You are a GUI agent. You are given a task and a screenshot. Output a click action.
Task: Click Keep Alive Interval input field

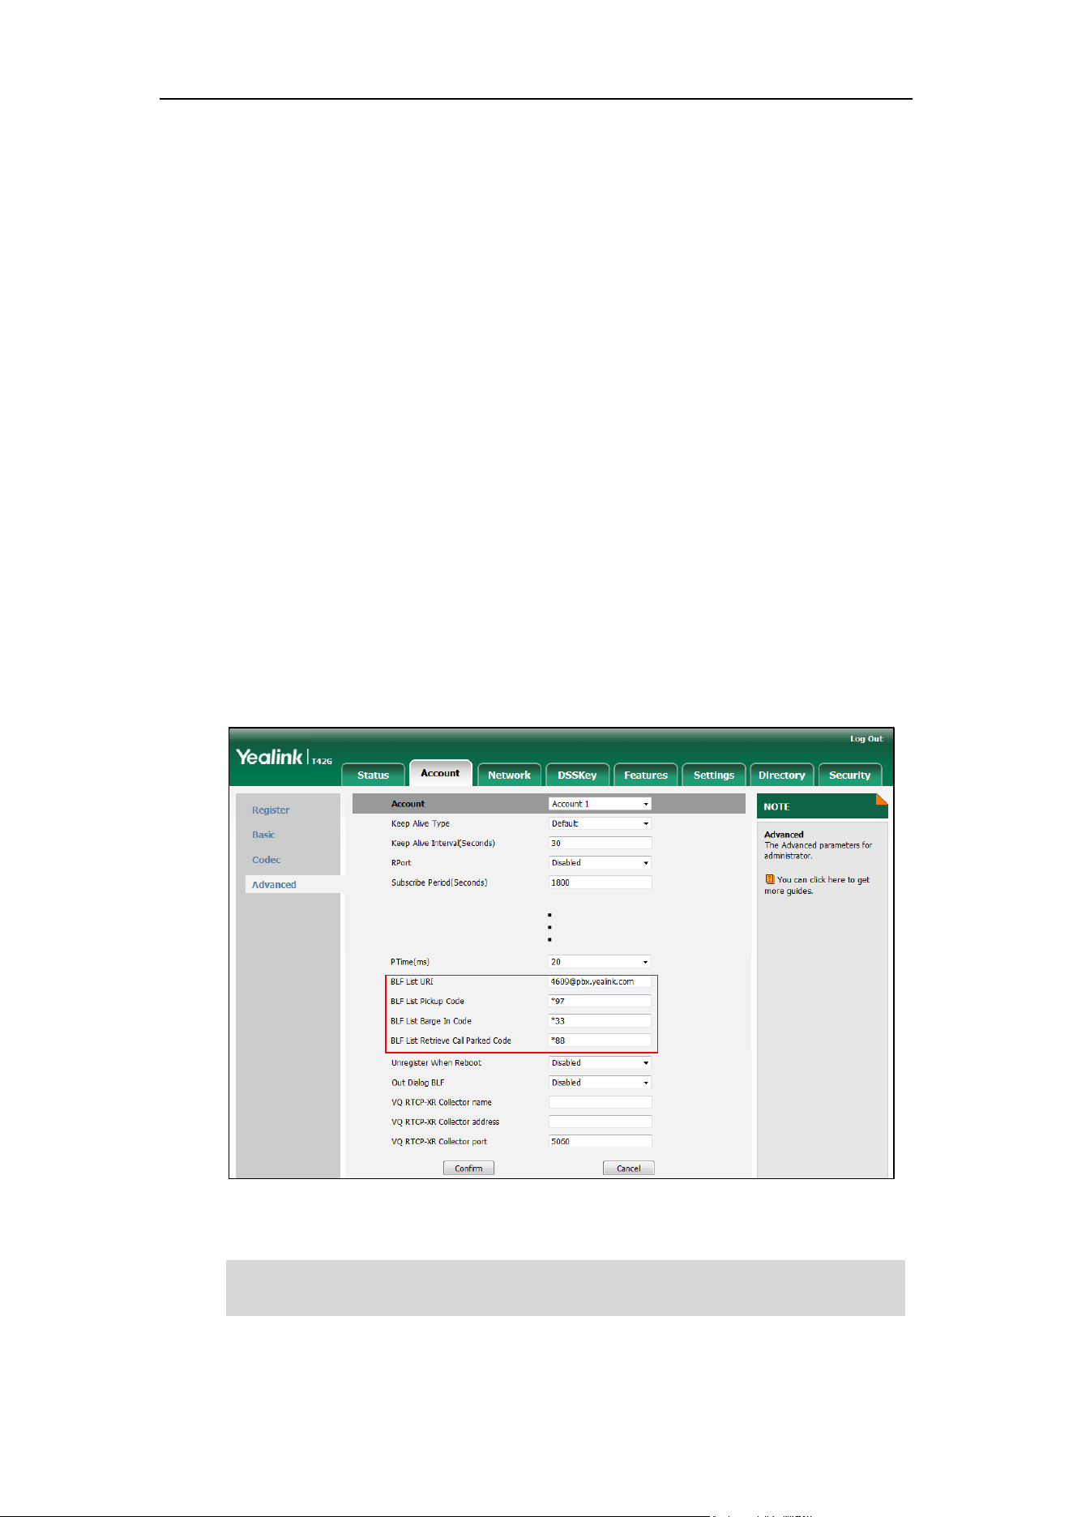click(600, 844)
